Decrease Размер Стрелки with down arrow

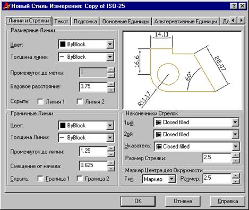[x=235, y=161]
